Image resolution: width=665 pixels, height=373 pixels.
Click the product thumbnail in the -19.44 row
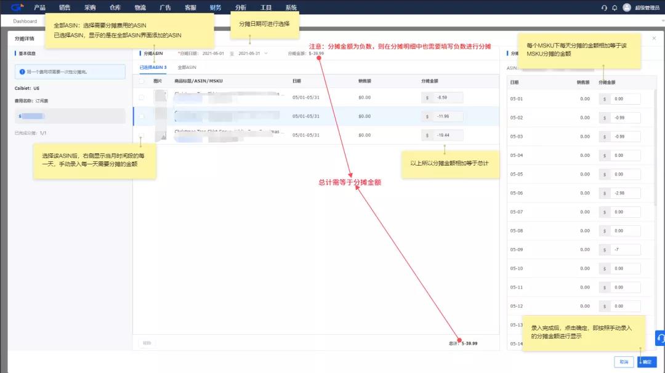[160, 135]
